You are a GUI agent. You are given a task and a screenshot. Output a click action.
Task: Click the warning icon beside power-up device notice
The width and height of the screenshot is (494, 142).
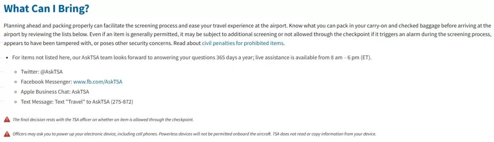7,134
